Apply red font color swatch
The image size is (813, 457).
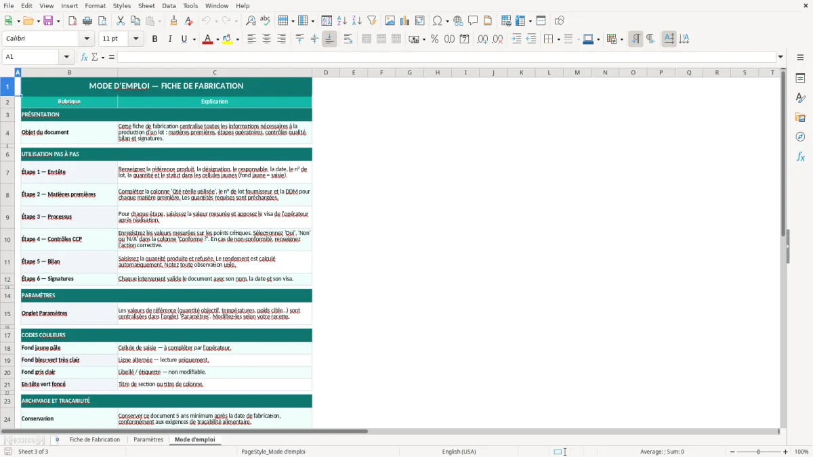pos(207,39)
